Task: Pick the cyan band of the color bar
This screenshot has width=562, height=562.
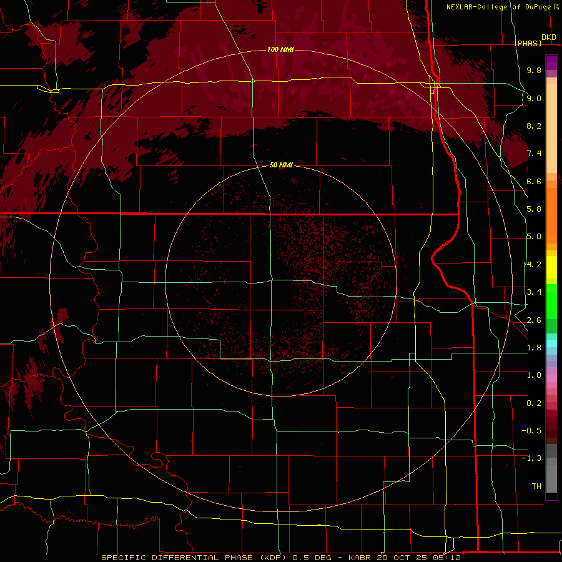Action: (551, 343)
